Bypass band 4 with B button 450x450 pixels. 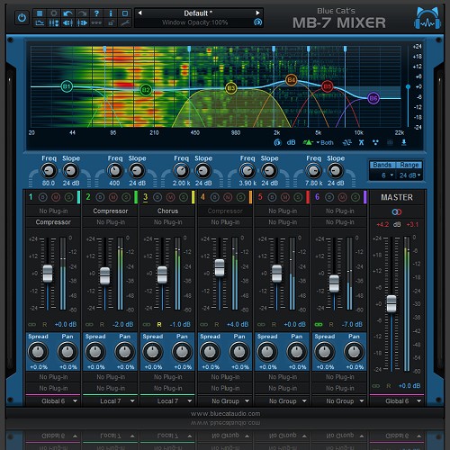(215, 197)
